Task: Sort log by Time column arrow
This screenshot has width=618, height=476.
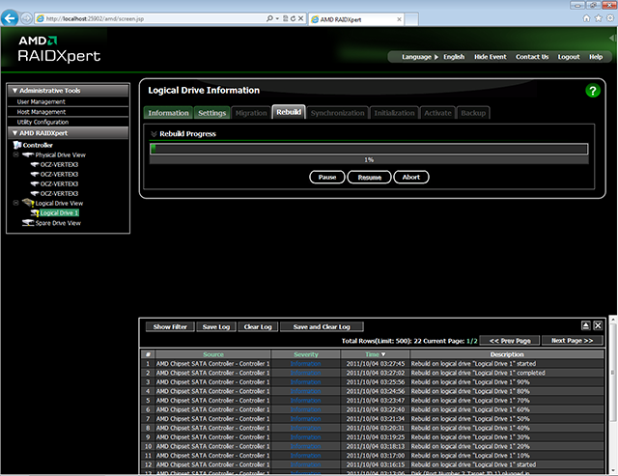Action: [383, 354]
